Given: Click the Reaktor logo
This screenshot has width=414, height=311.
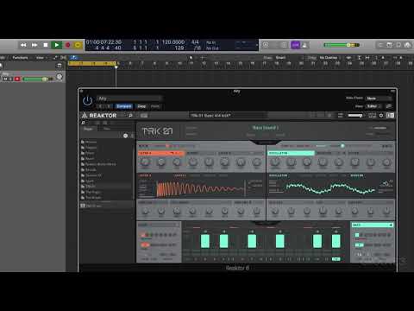Looking at the screenshot, I should click(99, 116).
